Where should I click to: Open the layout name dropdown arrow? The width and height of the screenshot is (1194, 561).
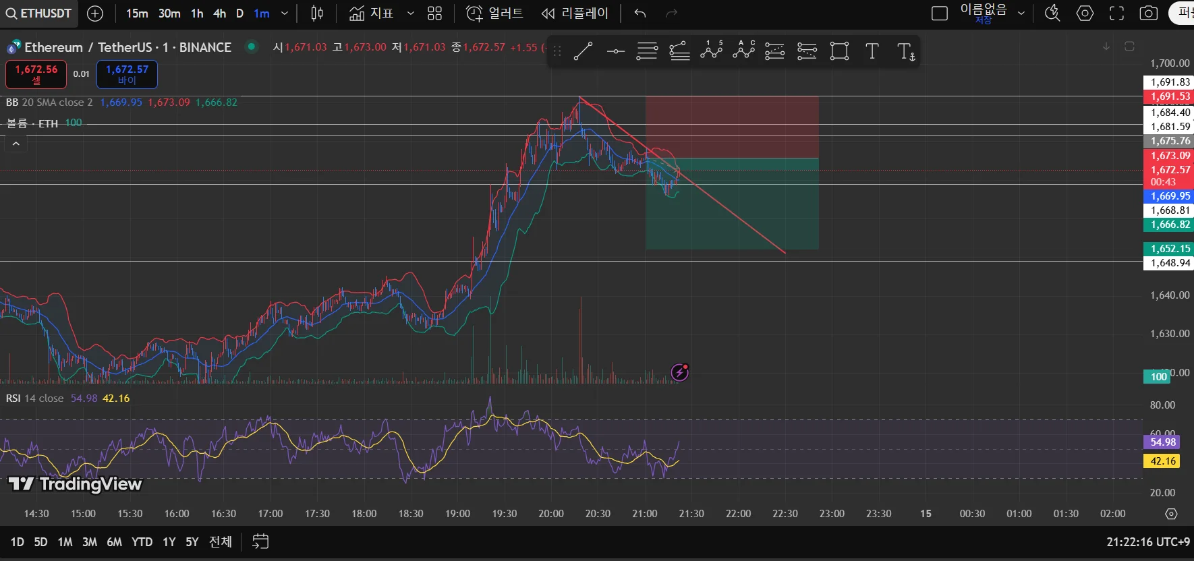1021,13
